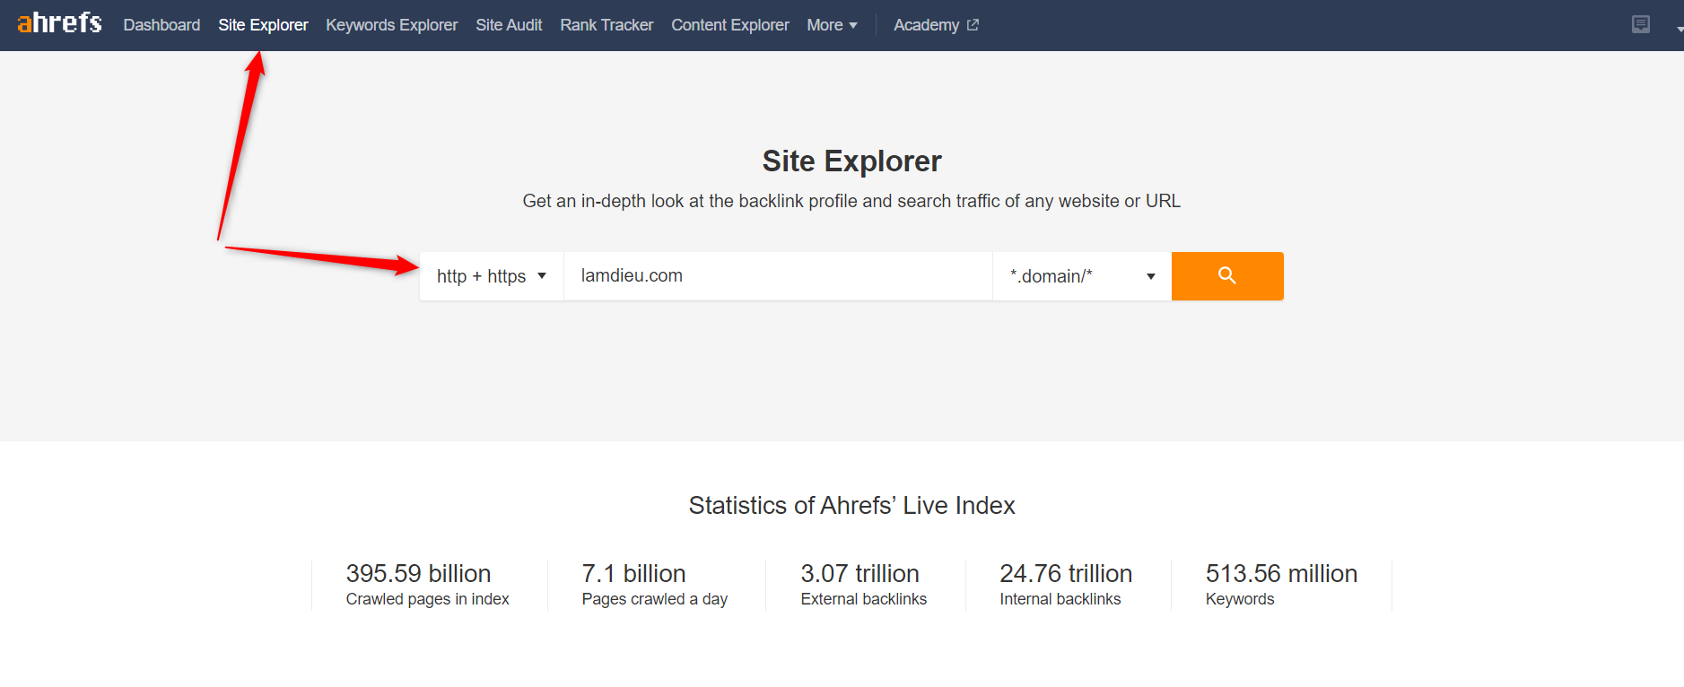Click the Site Explorer heading
This screenshot has height=687, width=1684.
[851, 161]
